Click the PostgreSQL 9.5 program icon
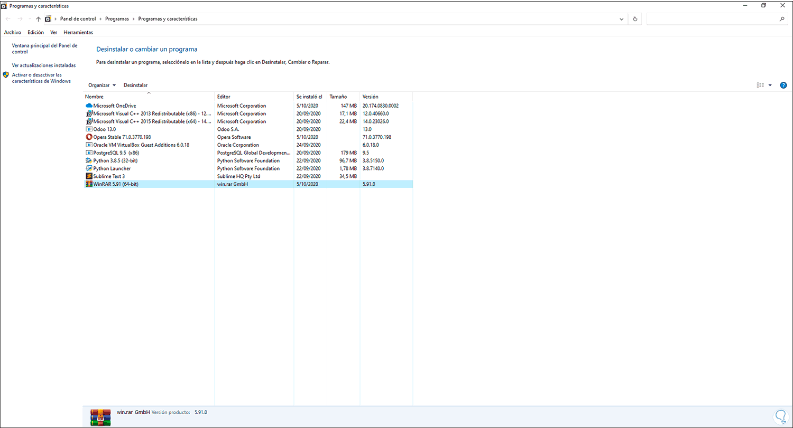Image resolution: width=793 pixels, height=428 pixels. coord(89,153)
